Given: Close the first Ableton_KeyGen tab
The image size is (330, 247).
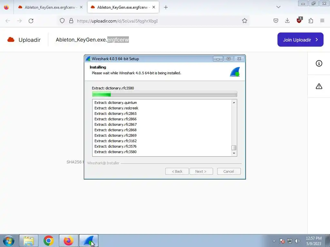Looking at the screenshot, I should (81, 7).
